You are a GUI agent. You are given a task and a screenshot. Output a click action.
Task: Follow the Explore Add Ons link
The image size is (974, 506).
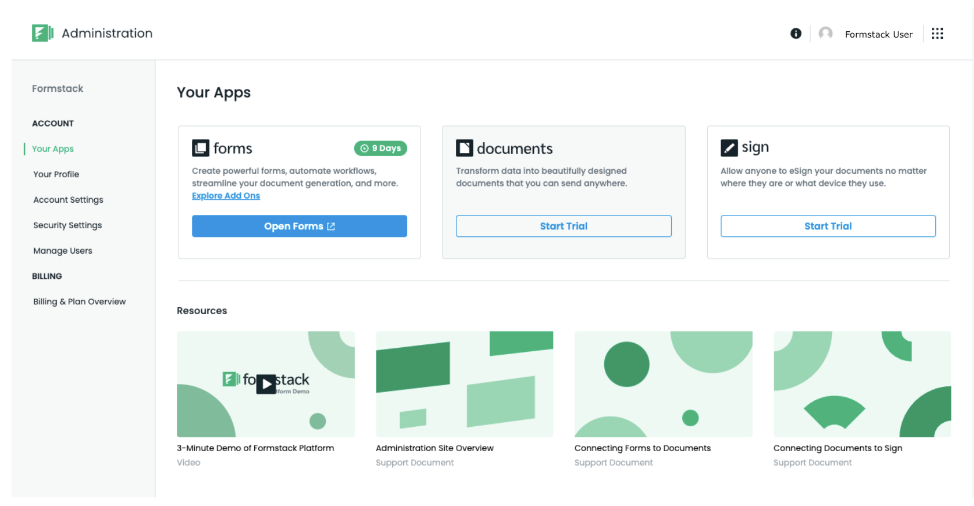point(226,196)
